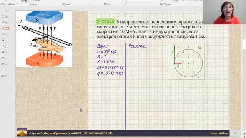This screenshot has height=138, width=246.
Task: Click slide number 4 in the corner
Action: click(235, 133)
